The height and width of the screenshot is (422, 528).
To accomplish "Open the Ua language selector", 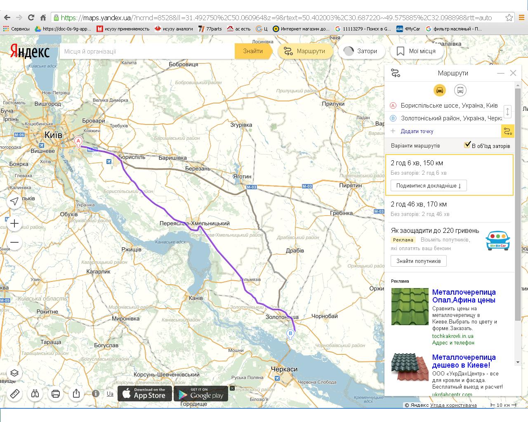I will (110, 394).
